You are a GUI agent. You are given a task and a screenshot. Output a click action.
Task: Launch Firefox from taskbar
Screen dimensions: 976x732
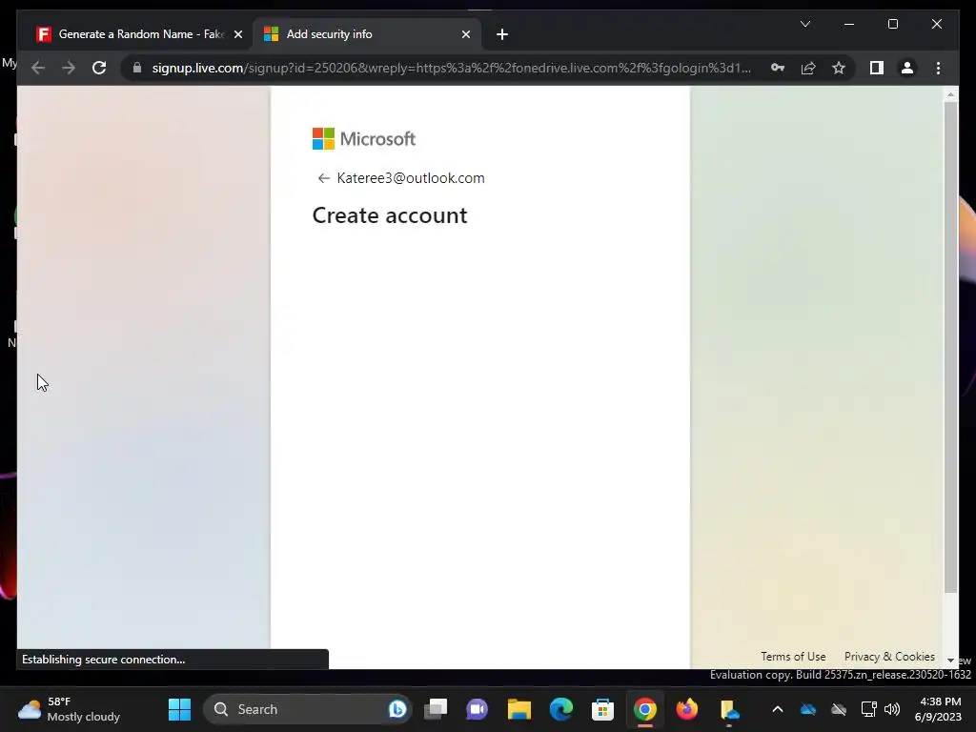(x=686, y=709)
